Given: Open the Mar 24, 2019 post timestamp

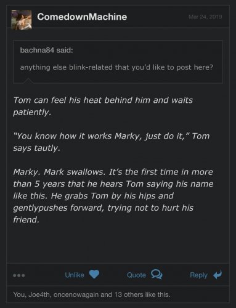Looking at the screenshot, I should pyautogui.click(x=205, y=17).
